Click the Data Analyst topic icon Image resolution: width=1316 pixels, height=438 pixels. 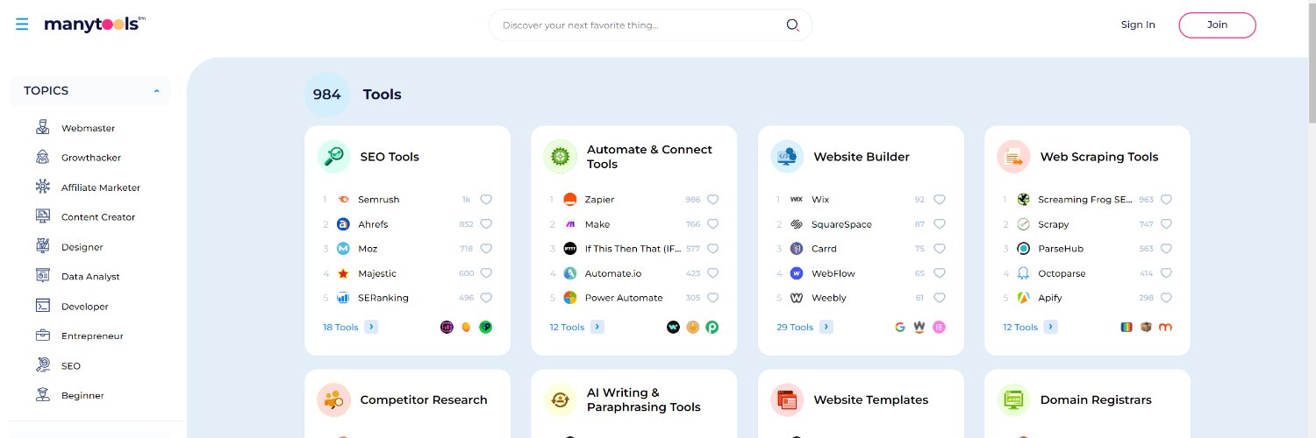pyautogui.click(x=43, y=276)
